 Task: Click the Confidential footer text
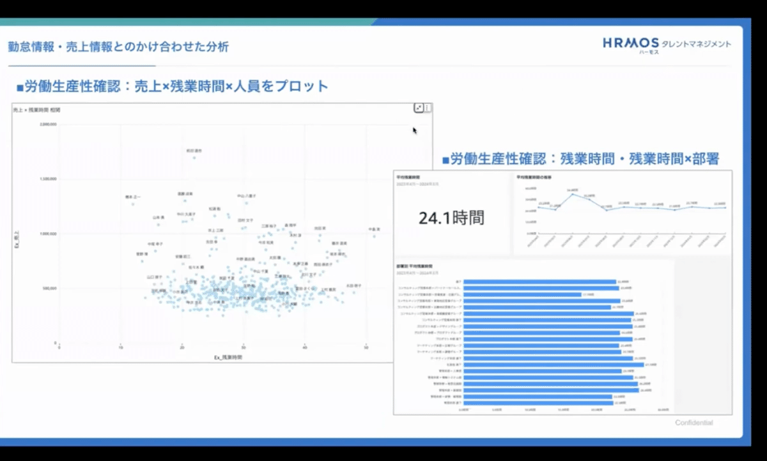[693, 423]
